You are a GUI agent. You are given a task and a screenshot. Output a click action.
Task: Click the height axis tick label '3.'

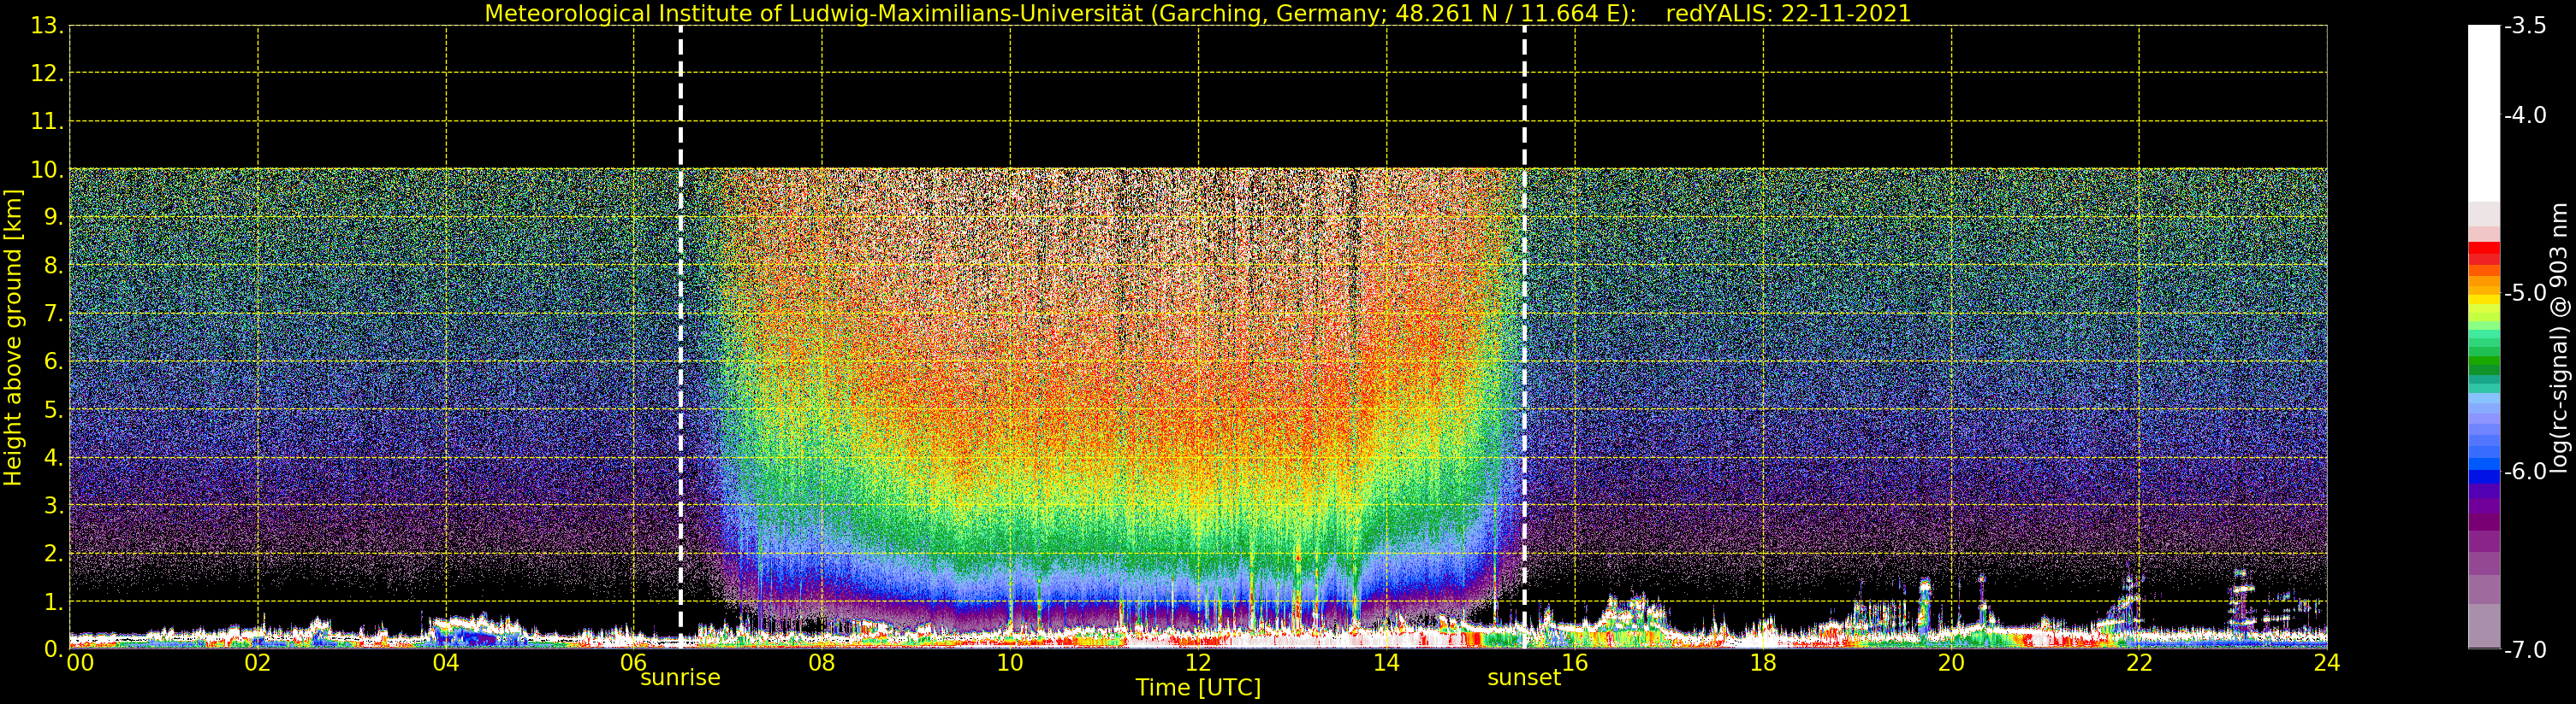[52, 505]
